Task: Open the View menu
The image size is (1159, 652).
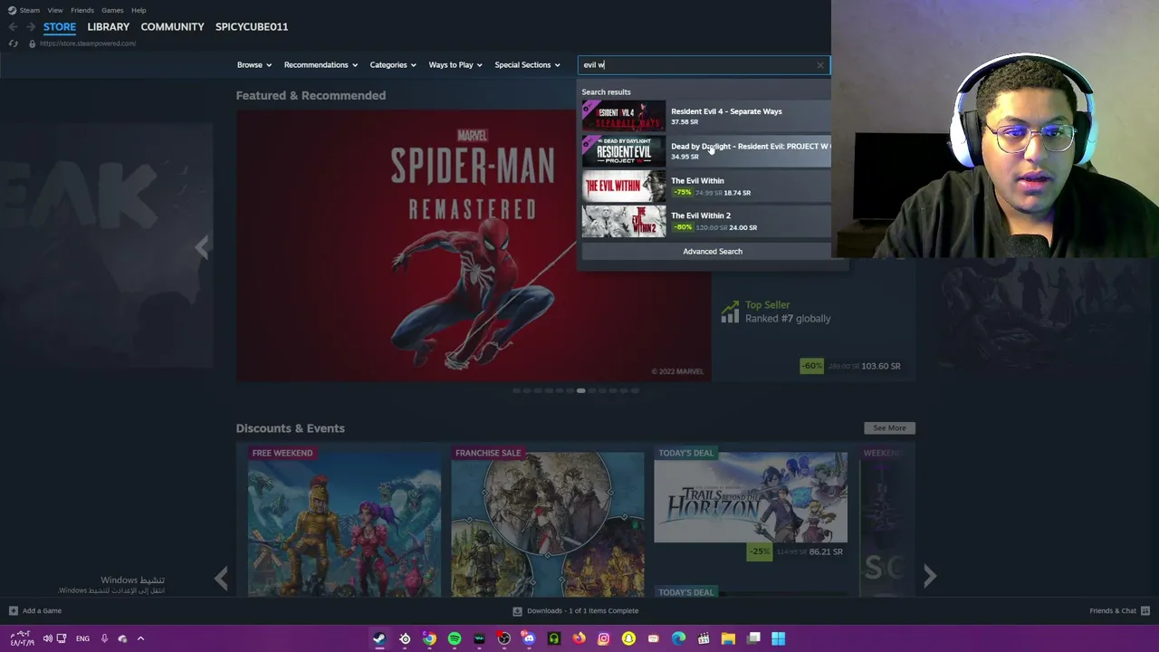Action: click(55, 10)
